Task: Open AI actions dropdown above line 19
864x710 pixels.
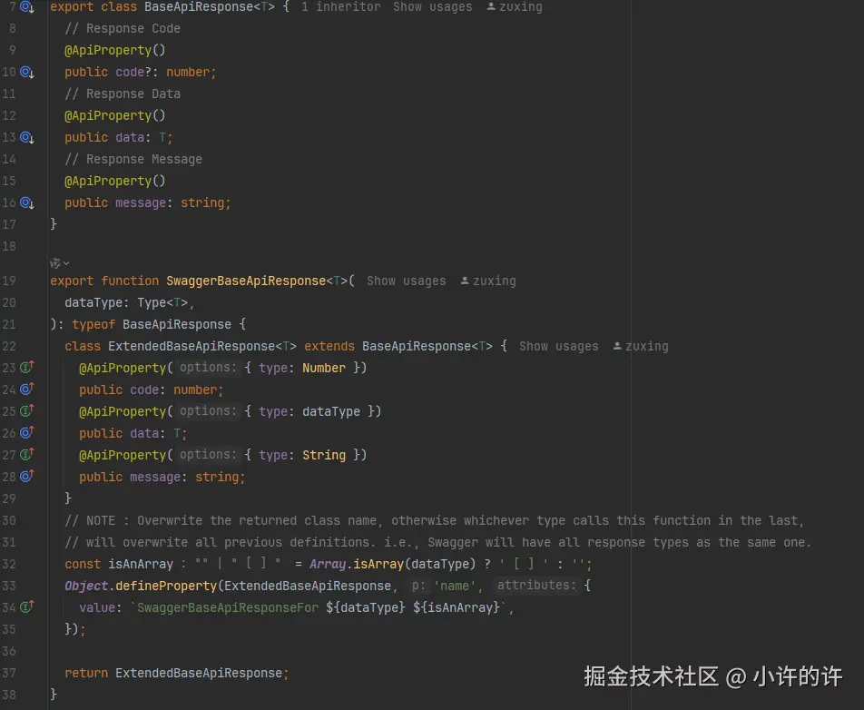Action: pyautogui.click(x=60, y=263)
